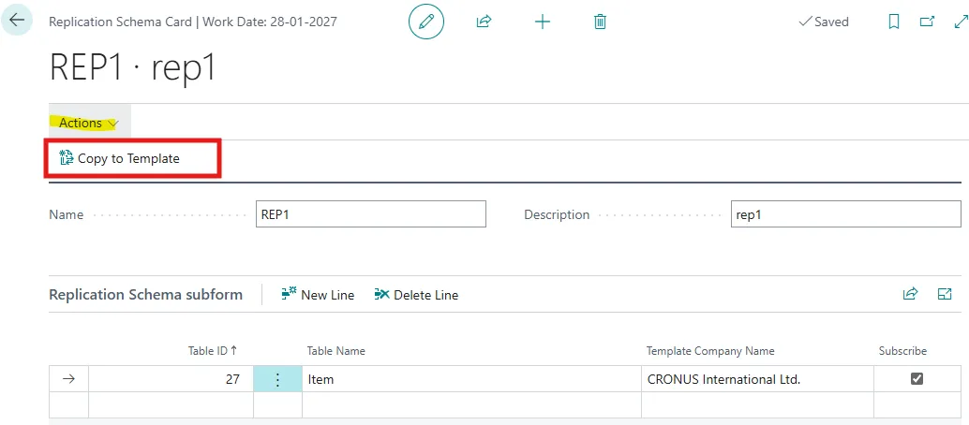Click the CRONUS International Ltd. cell
Screen dimensions: 969x425
757,379
